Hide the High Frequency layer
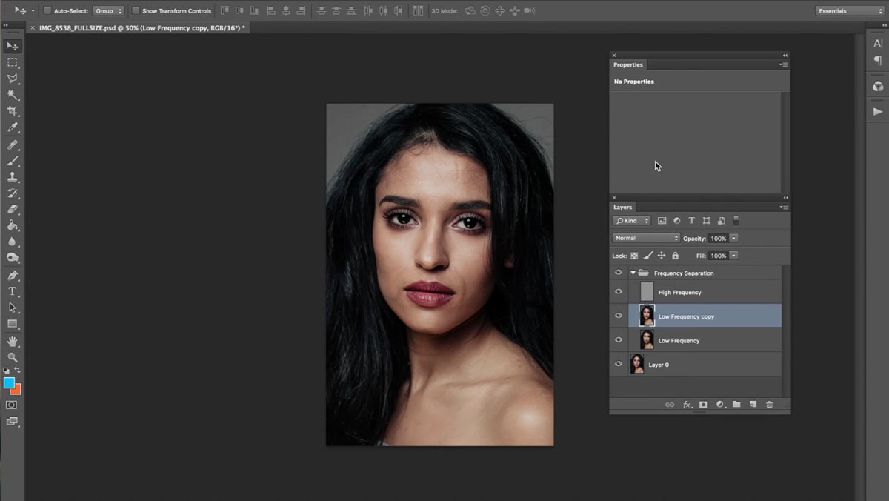The height and width of the screenshot is (501, 889). click(x=619, y=292)
